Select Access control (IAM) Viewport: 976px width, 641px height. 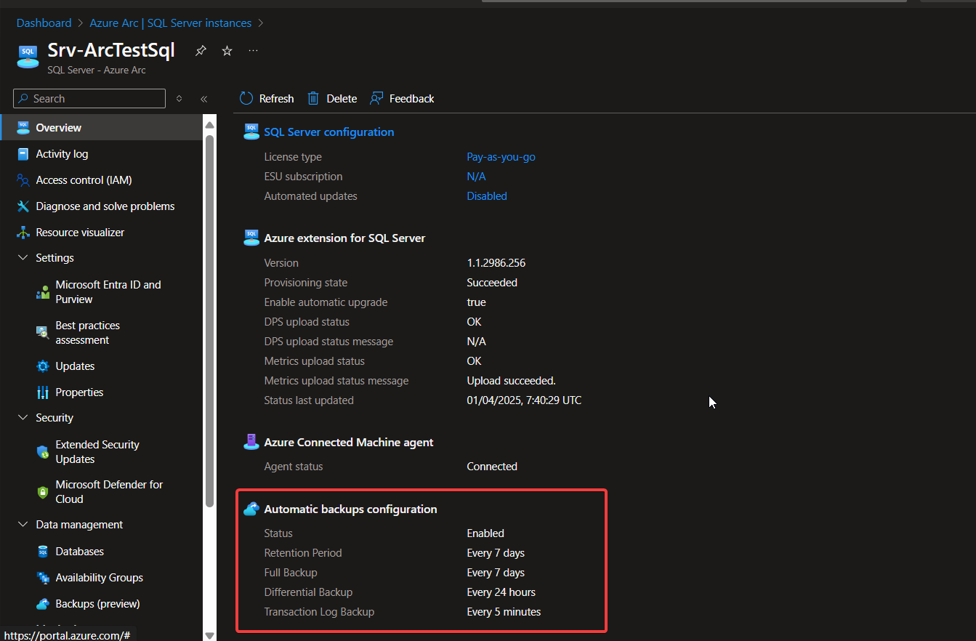pyautogui.click(x=84, y=180)
